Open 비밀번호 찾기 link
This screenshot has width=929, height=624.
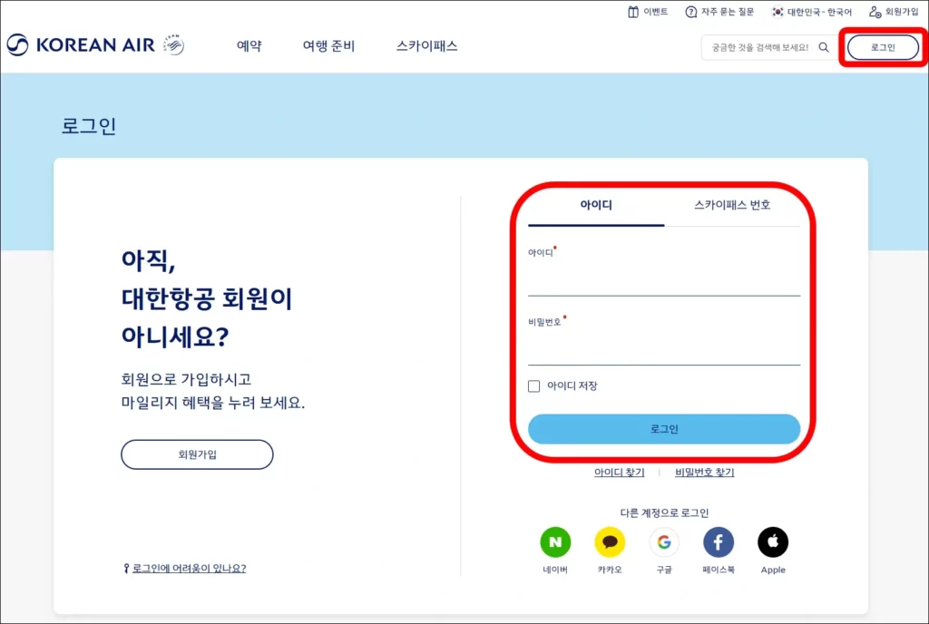pyautogui.click(x=704, y=472)
